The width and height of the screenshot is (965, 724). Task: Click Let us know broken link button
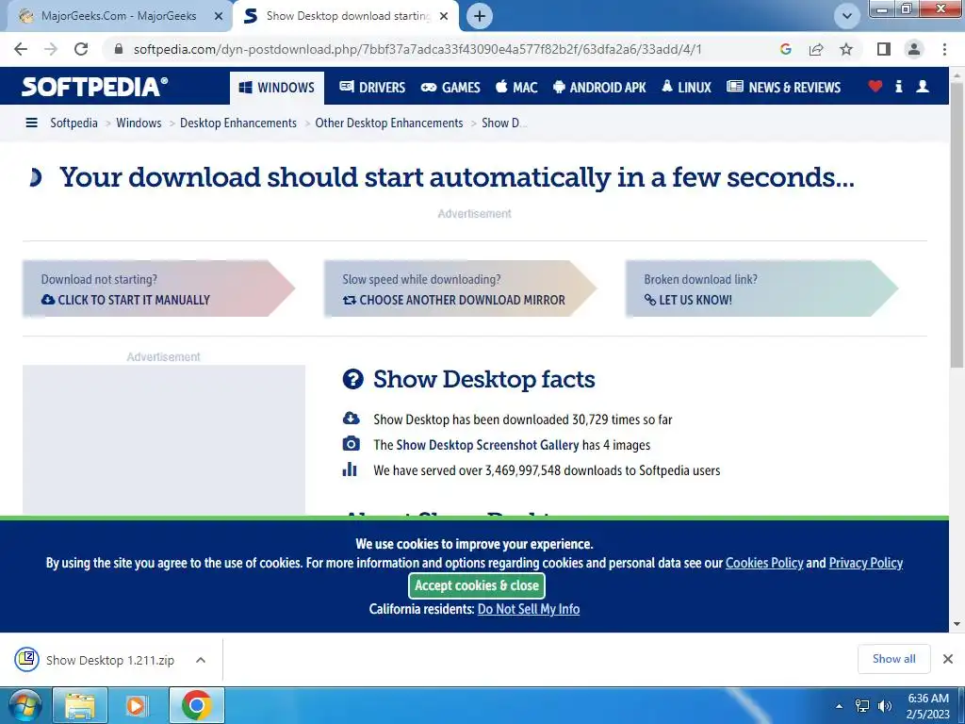pos(761,288)
